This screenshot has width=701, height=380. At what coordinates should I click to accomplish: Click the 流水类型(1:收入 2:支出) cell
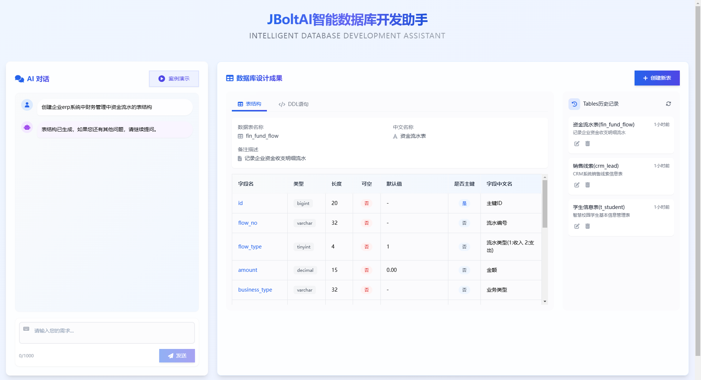(x=510, y=247)
